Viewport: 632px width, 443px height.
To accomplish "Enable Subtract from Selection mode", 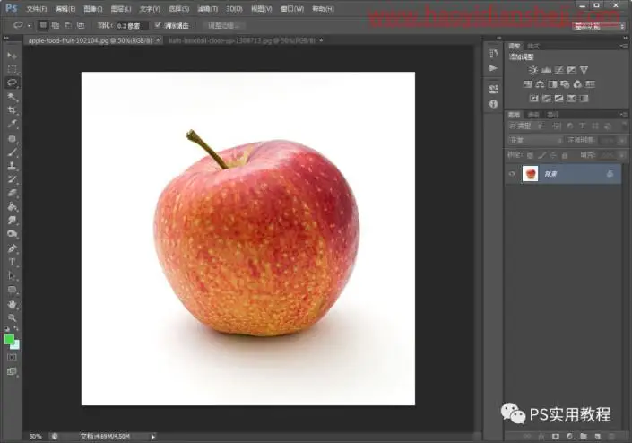I will coord(68,25).
